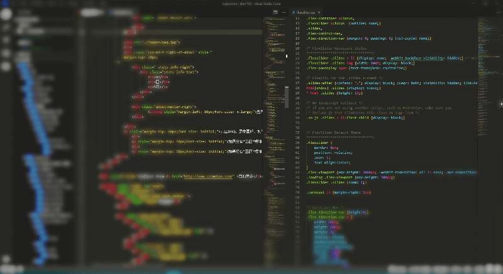The image size is (503, 274).
Task: Click Split Editor icon in left editor group
Action: click(275, 12)
